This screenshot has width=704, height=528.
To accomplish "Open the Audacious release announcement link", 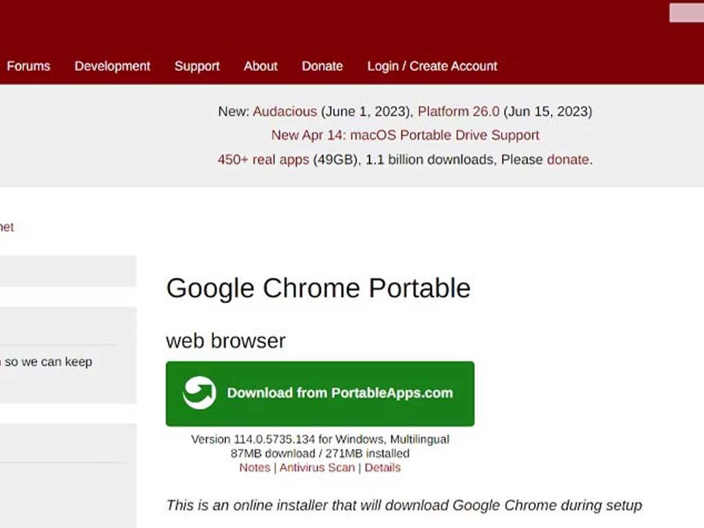I will [x=285, y=111].
